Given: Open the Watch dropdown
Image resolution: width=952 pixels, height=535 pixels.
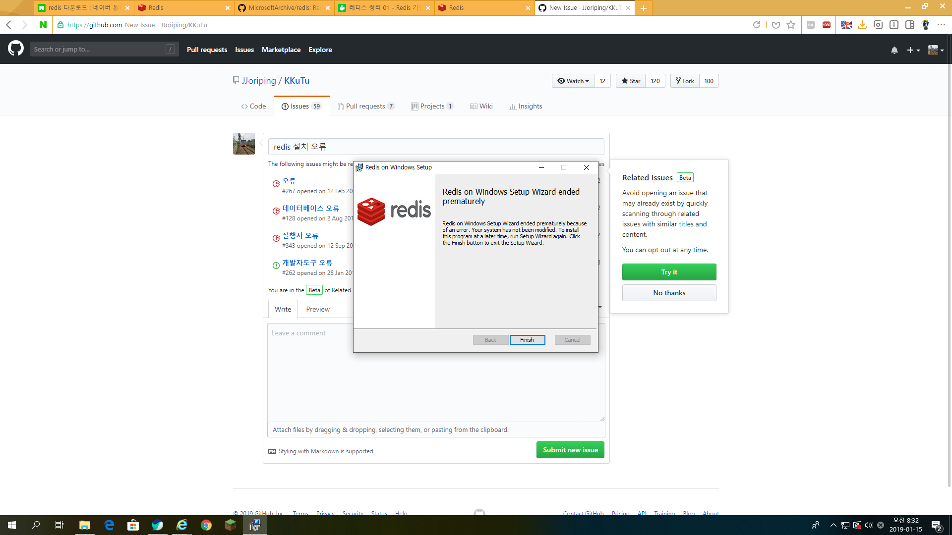Looking at the screenshot, I should (573, 81).
